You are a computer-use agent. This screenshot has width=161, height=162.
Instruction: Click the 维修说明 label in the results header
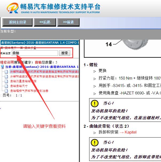tap(7, 62)
